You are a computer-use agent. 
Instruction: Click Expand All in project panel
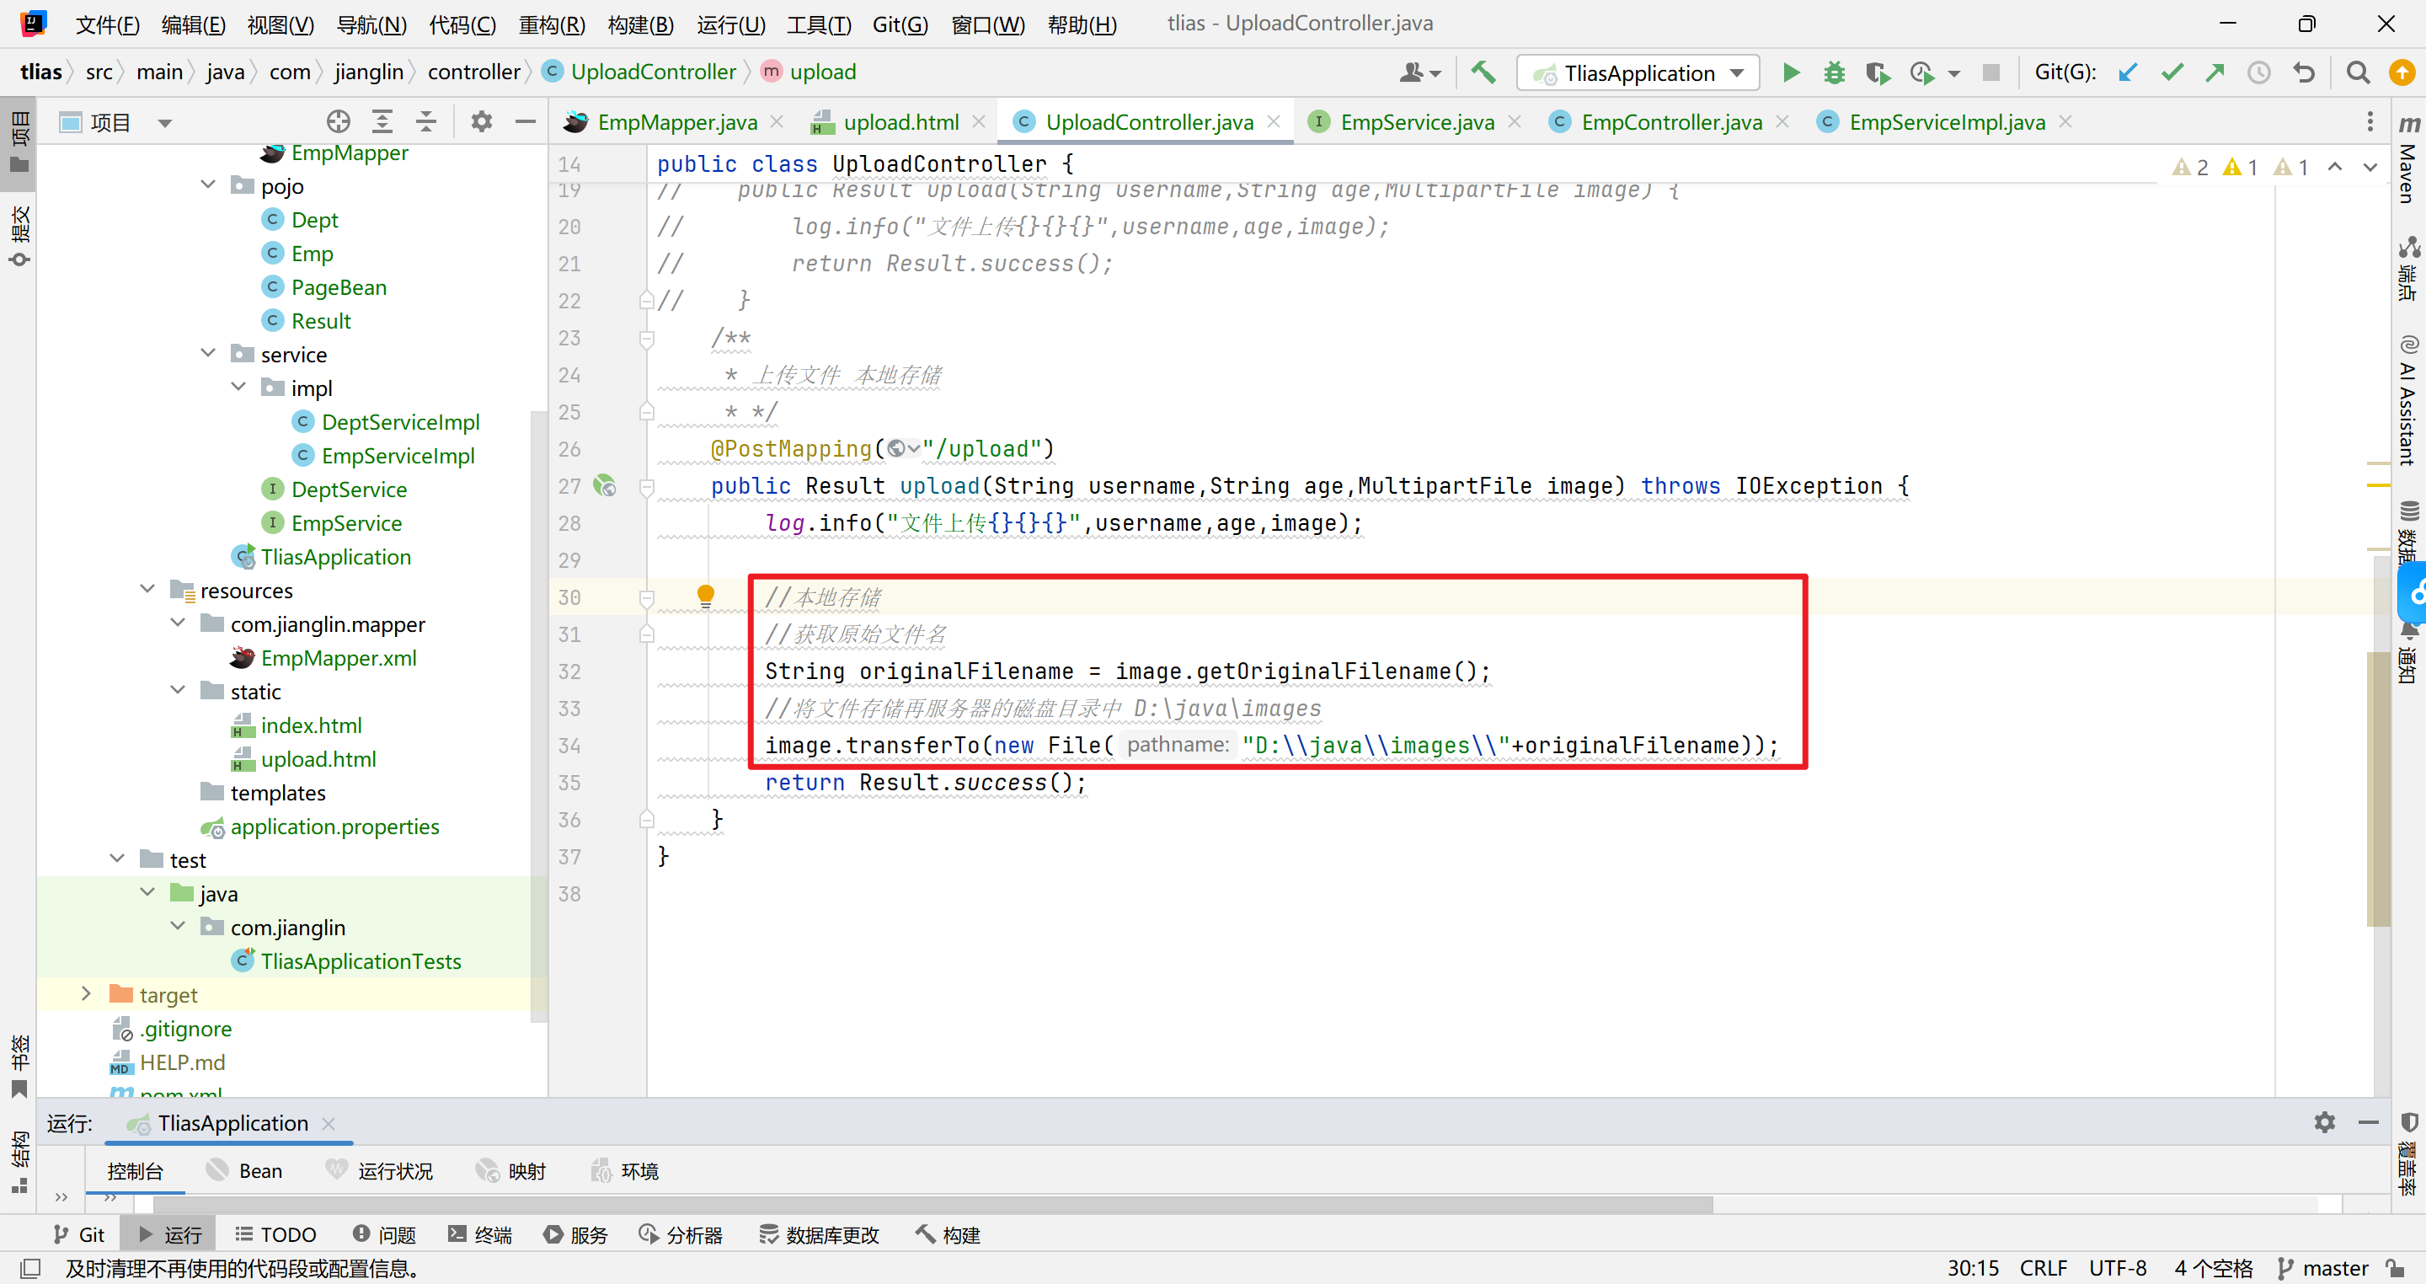pos(382,121)
